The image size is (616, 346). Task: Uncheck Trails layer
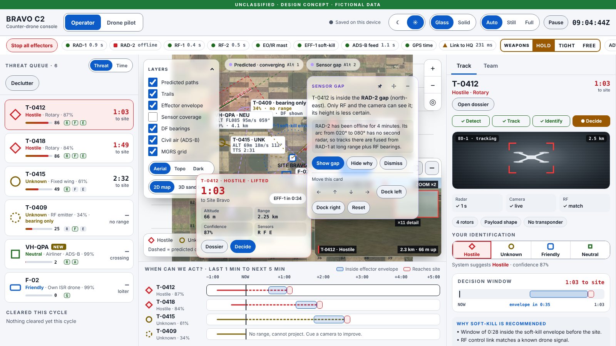(x=153, y=94)
